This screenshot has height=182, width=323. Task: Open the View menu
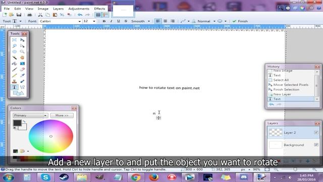pyautogui.click(x=29, y=9)
